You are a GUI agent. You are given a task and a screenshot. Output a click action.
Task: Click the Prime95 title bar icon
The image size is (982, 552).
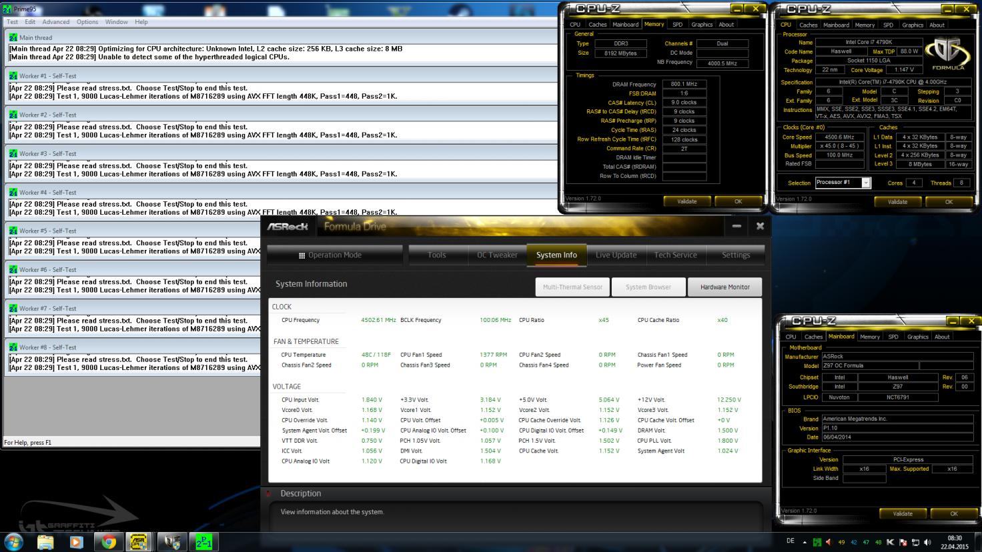pyautogui.click(x=7, y=9)
